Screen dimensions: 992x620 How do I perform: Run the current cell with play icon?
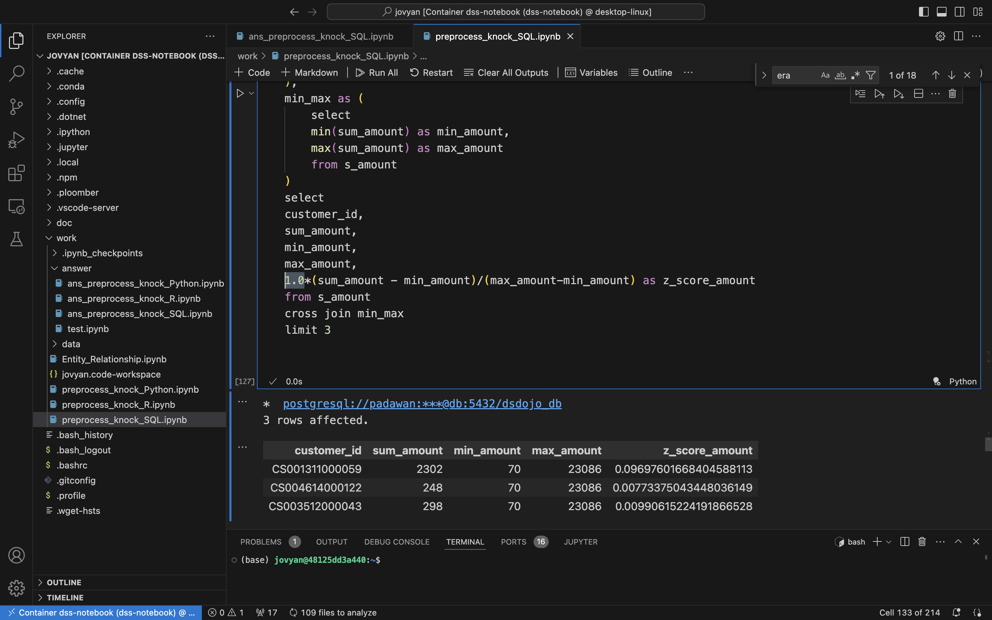click(240, 93)
